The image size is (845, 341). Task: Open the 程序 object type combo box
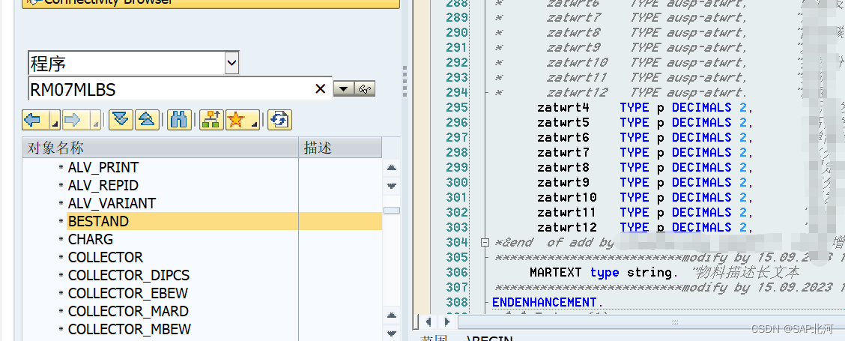tap(231, 64)
